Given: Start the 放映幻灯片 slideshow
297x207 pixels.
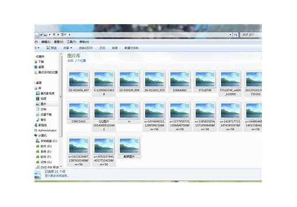Looking at the screenshot, I should coord(86,48).
